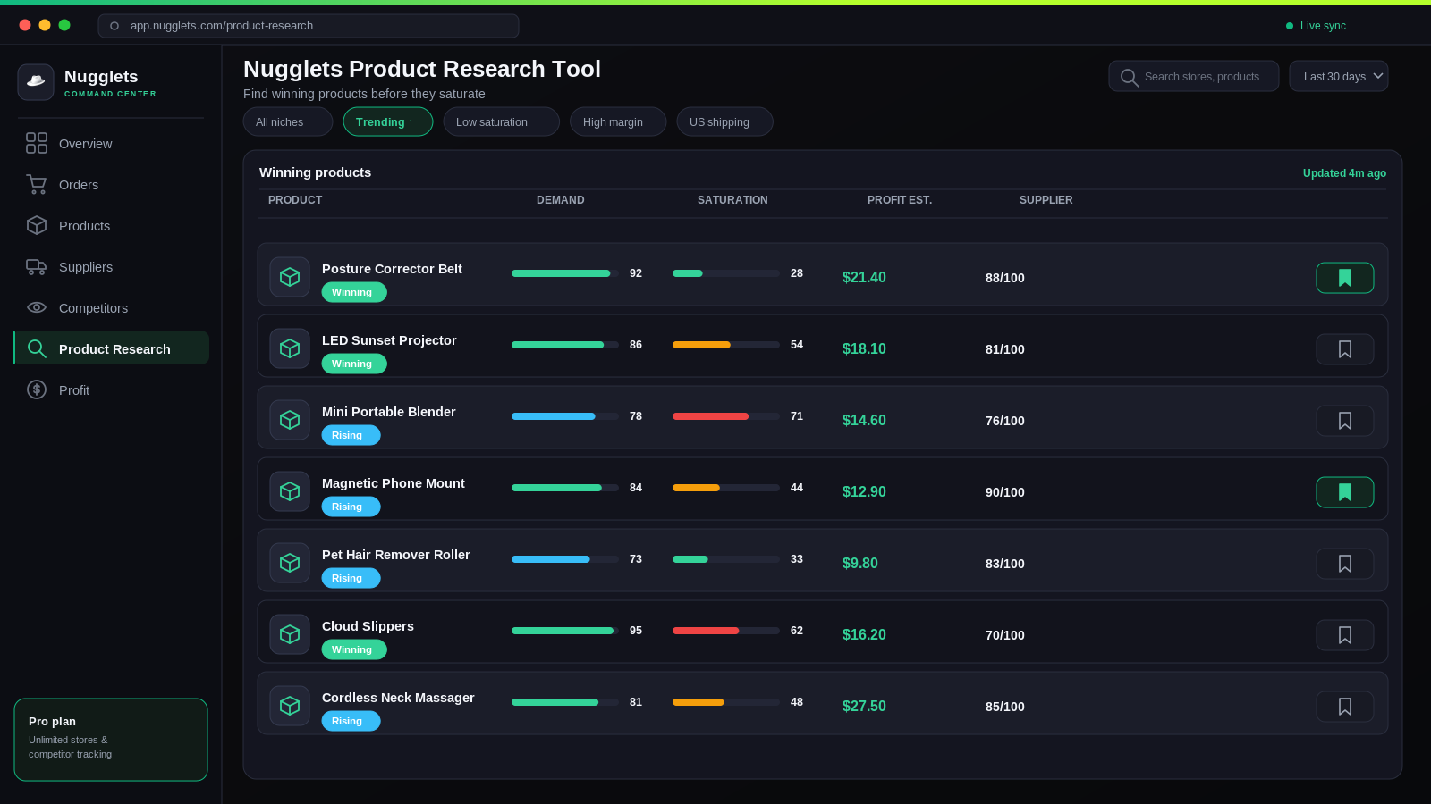The height and width of the screenshot is (804, 1431).
Task: Sort by PROFIT EST. column header
Action: pyautogui.click(x=900, y=200)
